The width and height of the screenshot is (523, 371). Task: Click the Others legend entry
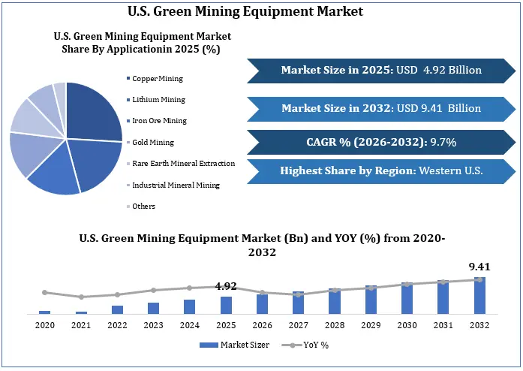(x=141, y=206)
